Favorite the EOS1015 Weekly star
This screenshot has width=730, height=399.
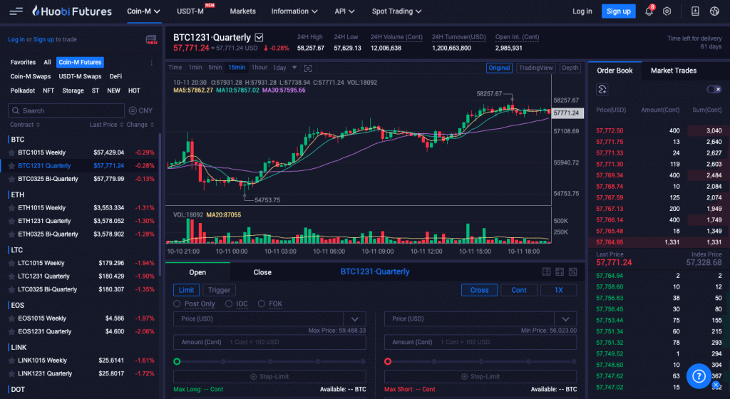pos(11,318)
